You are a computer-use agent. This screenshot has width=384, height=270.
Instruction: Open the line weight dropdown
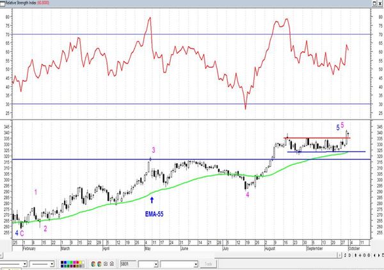52,264
